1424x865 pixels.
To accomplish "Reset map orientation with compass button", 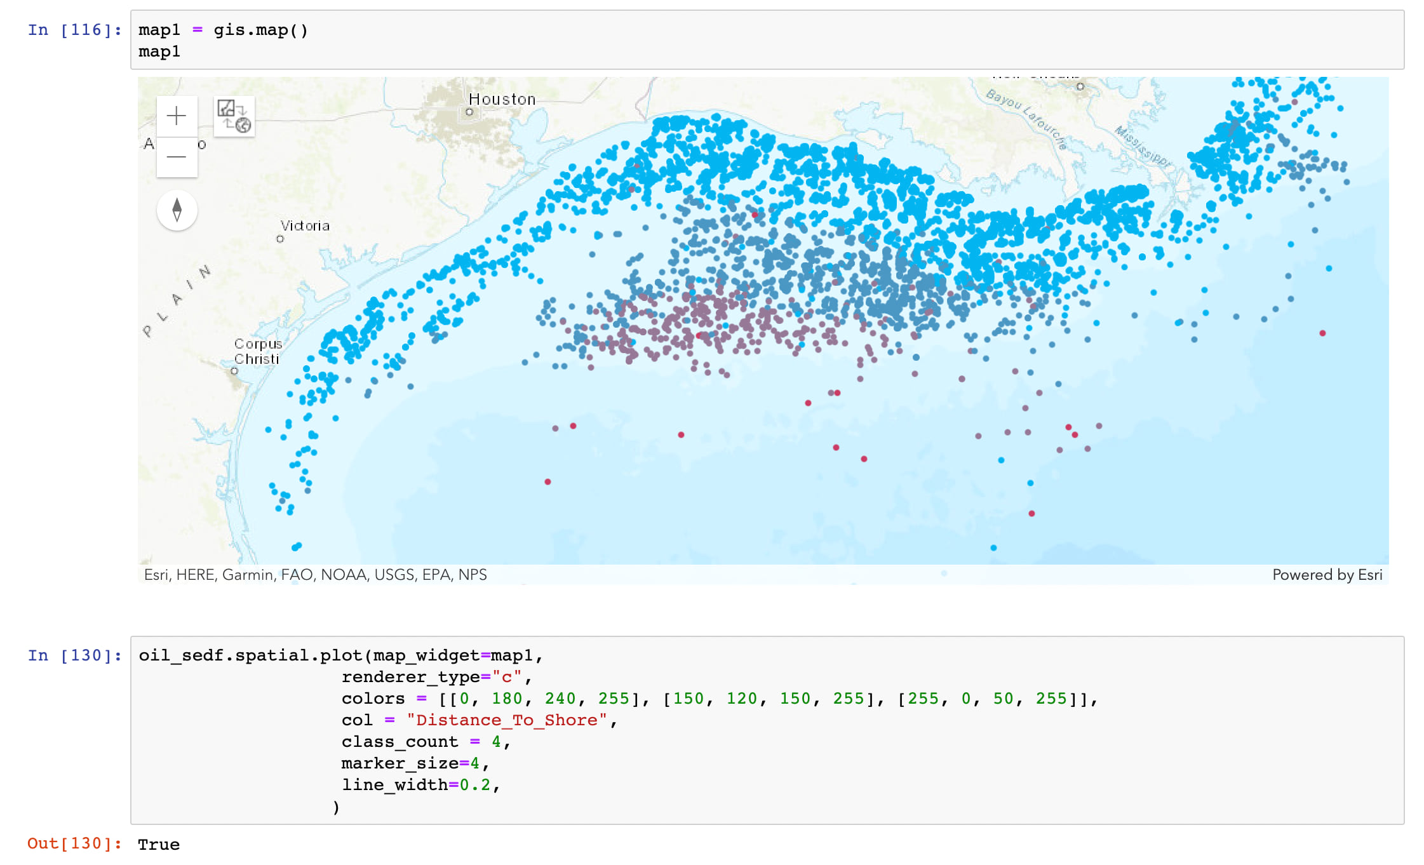I will pos(177,210).
